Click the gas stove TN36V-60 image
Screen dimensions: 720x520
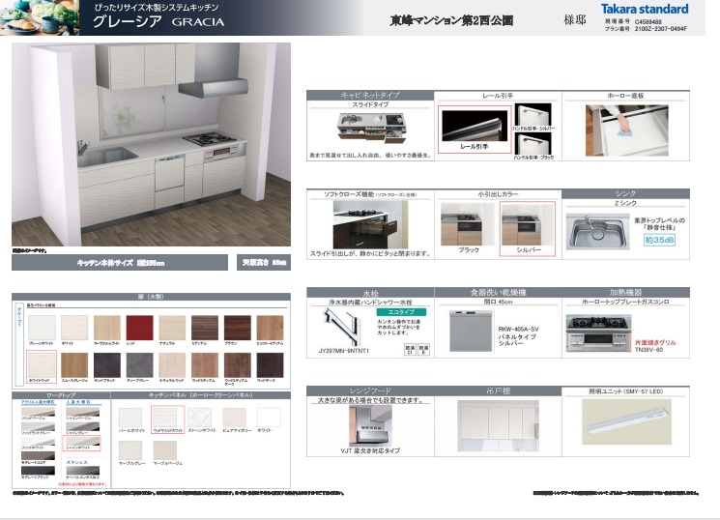point(598,333)
